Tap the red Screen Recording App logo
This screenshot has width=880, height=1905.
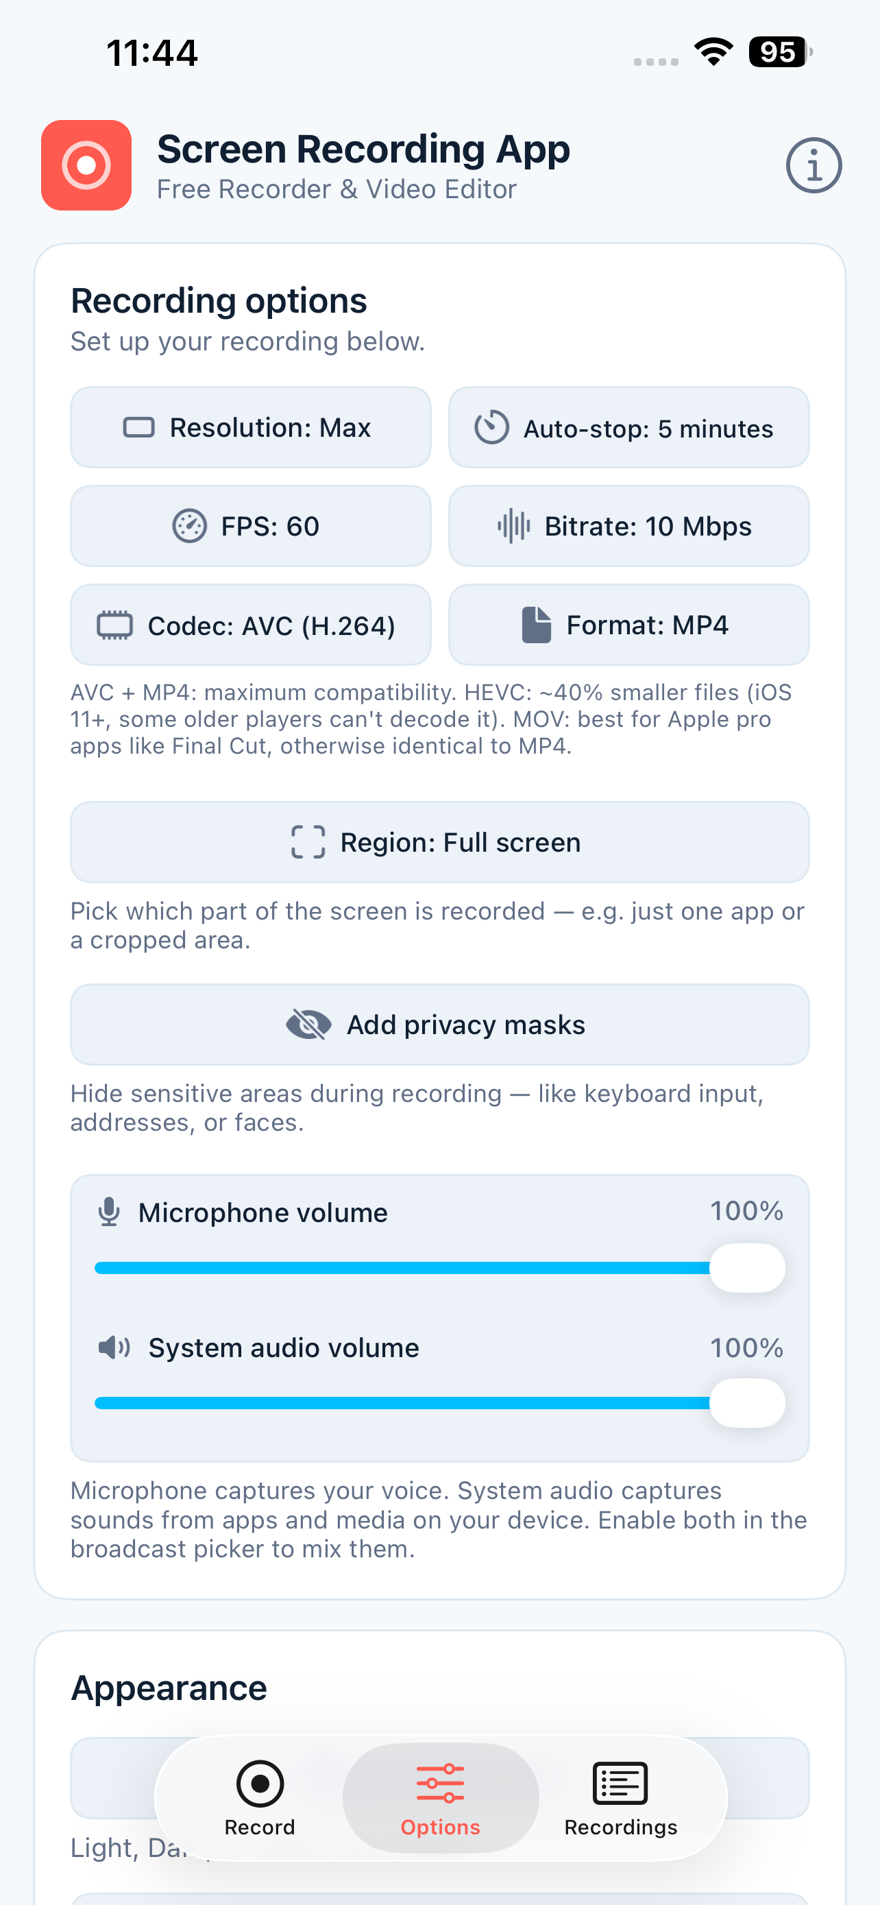tap(86, 166)
